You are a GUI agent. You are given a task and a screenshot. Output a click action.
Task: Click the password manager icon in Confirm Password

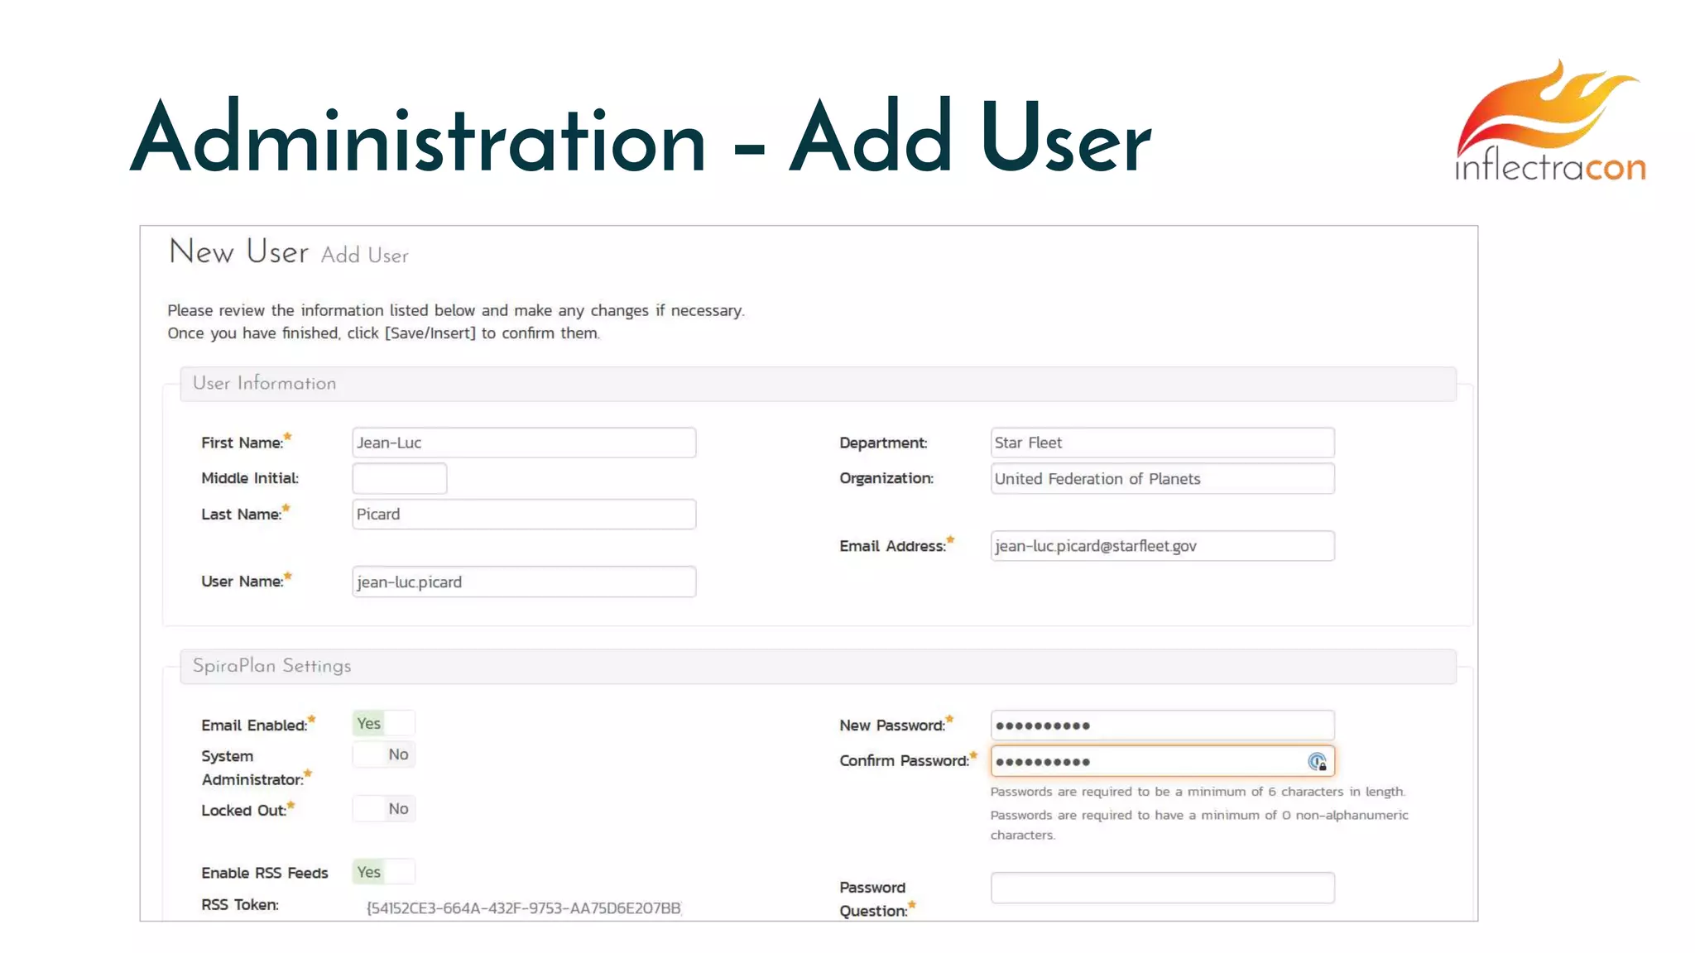click(1317, 761)
